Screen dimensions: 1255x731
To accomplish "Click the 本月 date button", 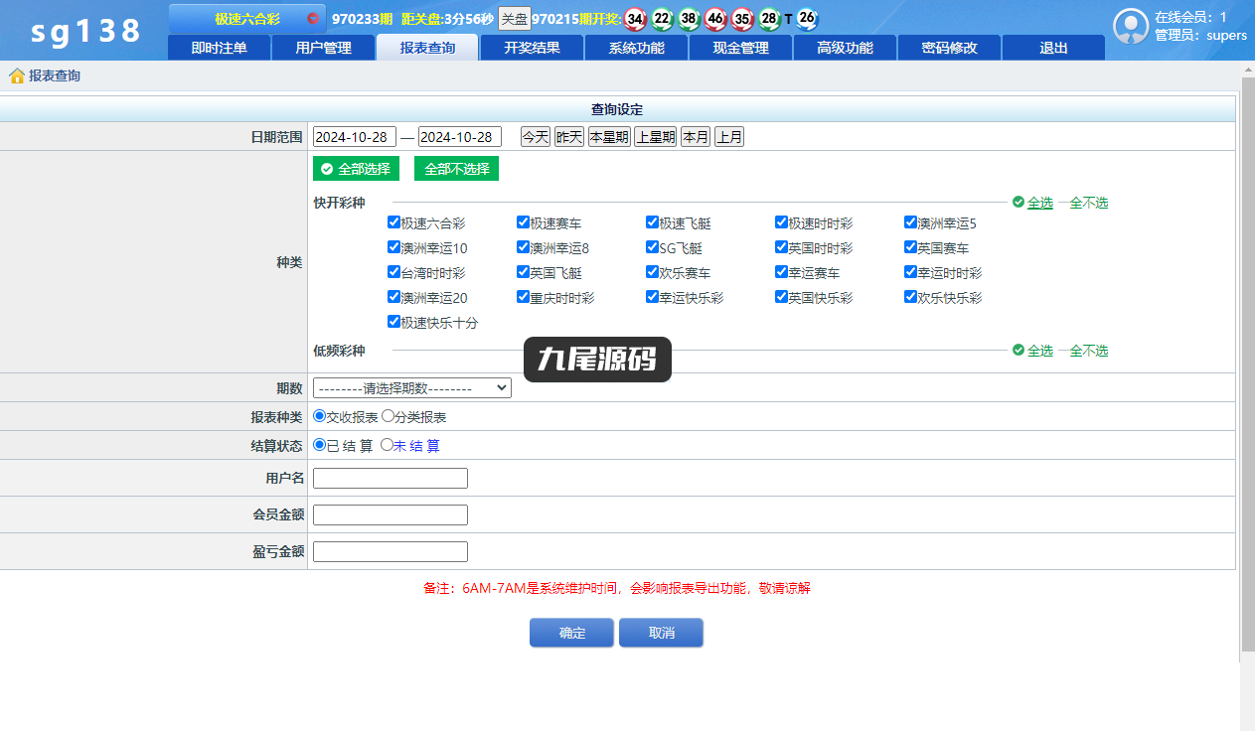I will click(696, 137).
